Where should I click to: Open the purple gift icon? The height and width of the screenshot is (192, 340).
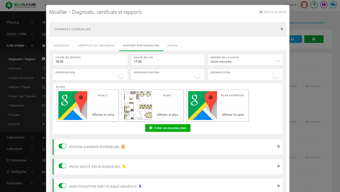click(x=323, y=5)
